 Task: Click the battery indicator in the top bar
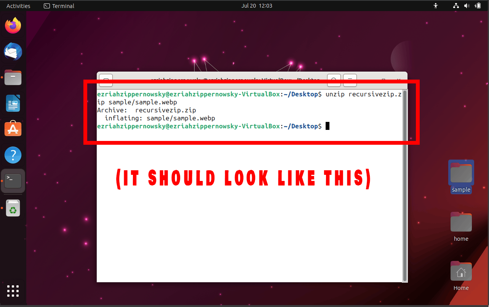click(x=478, y=5)
